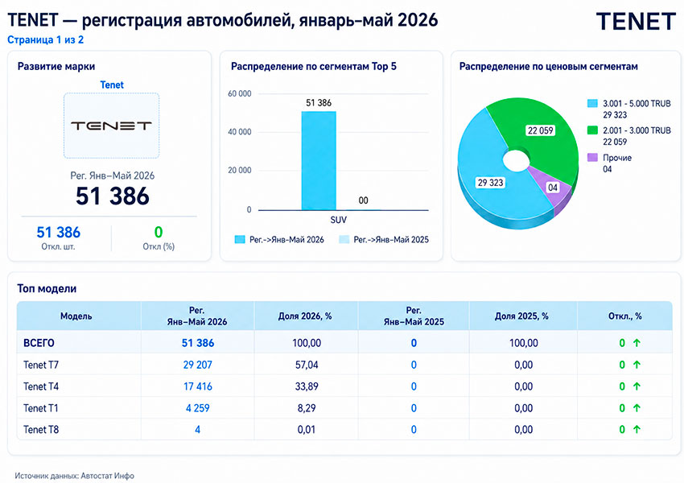
Task: Click the 'Рег. Янв–Май 2026' caption under the logo
Action: tap(113, 175)
